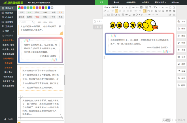Insert video with camera icon
Screen dimensions: 187x123
[x=127, y=15]
